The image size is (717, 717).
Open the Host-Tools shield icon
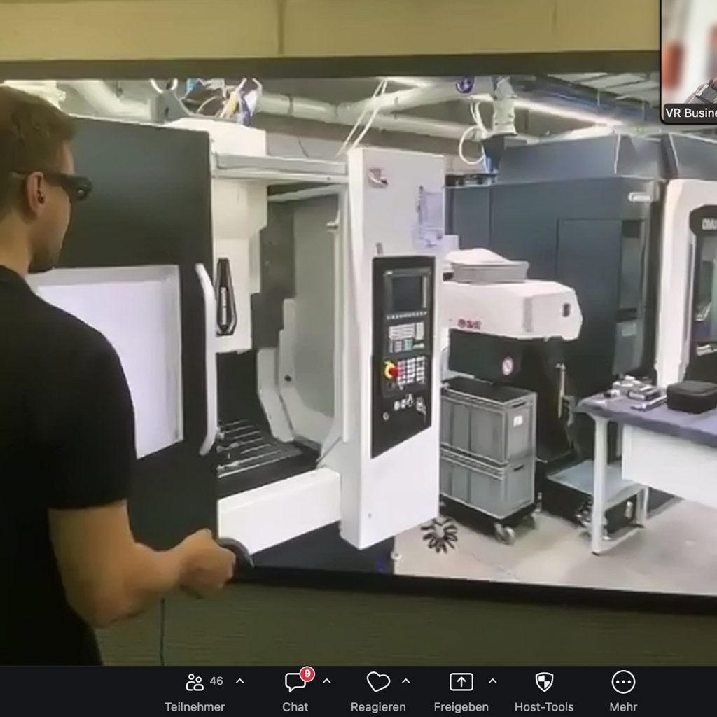coord(544,682)
